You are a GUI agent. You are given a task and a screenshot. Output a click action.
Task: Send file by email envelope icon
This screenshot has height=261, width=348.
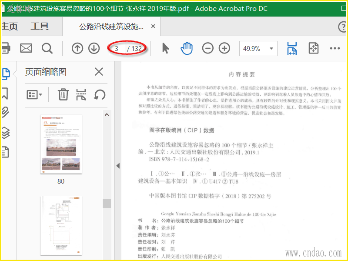click(26, 48)
